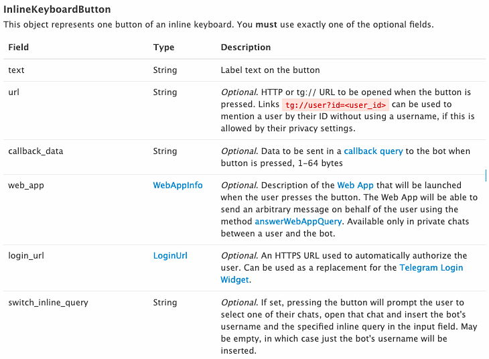Screen dimensions: 489x359
Task: Open the answerWebAppQuery method link
Action: 298,222
